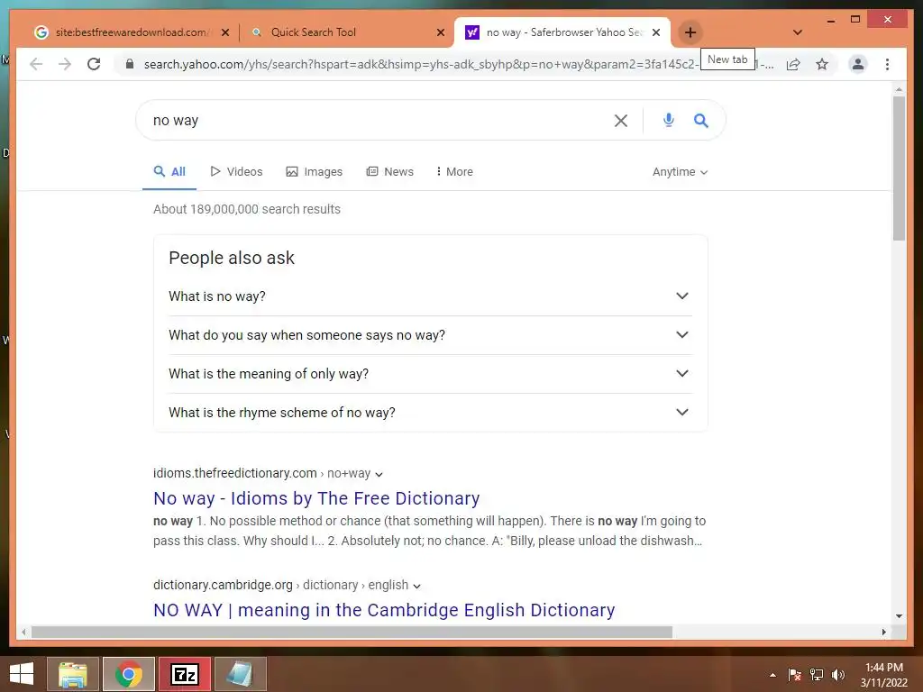Screen dimensions: 923x692
Task: Close the Quick Search Tool tab
Action: coord(440,33)
